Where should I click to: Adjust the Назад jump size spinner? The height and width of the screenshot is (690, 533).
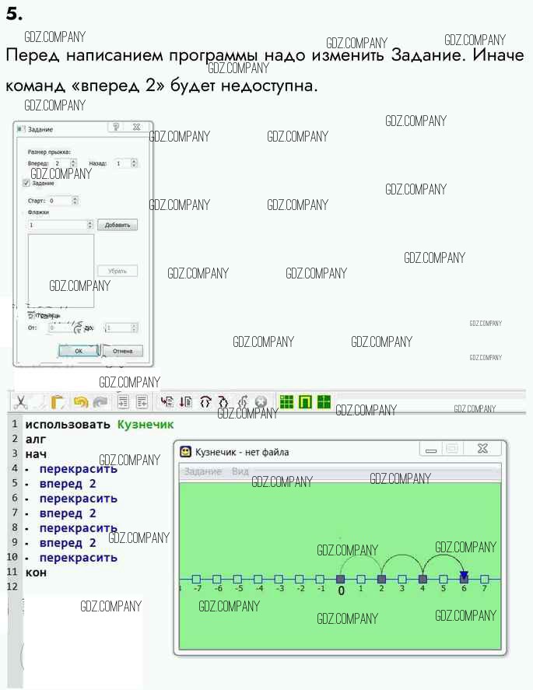[x=134, y=163]
